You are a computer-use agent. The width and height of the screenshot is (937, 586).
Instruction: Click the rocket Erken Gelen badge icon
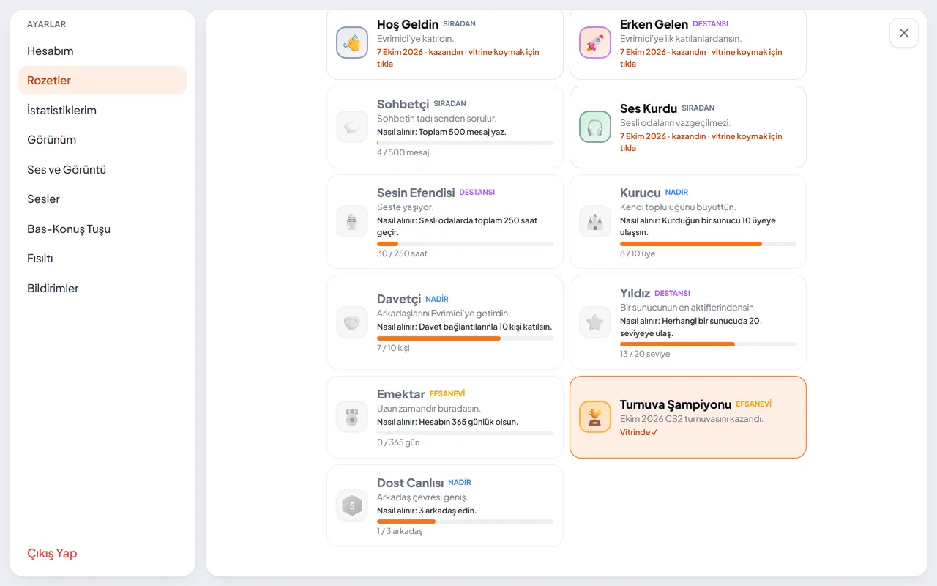(595, 42)
